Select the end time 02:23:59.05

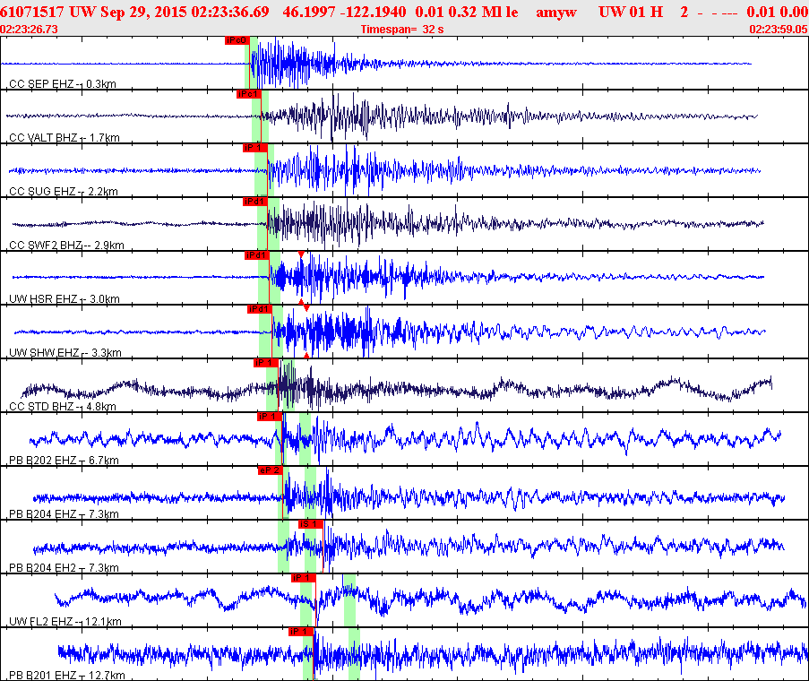pyautogui.click(x=778, y=30)
